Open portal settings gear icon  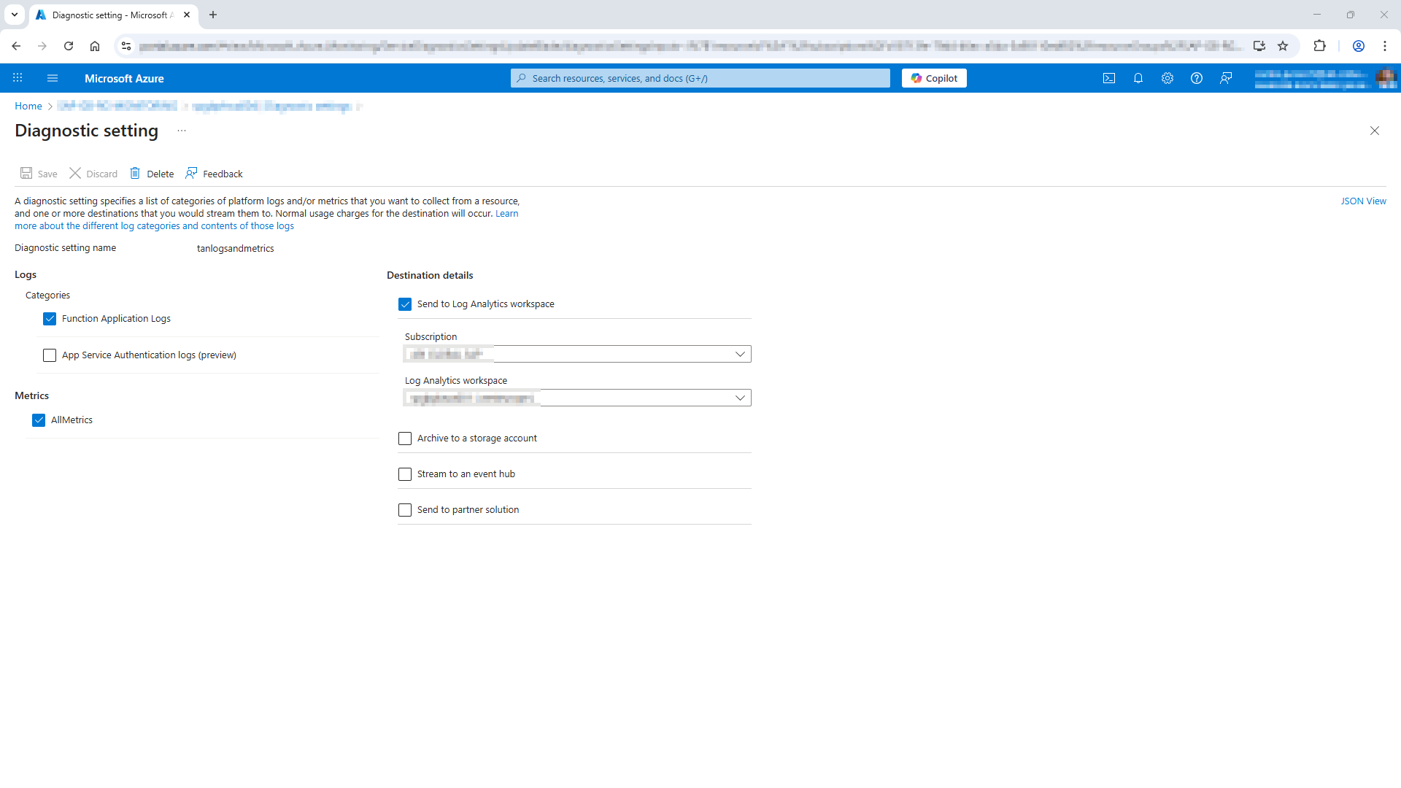1167,78
